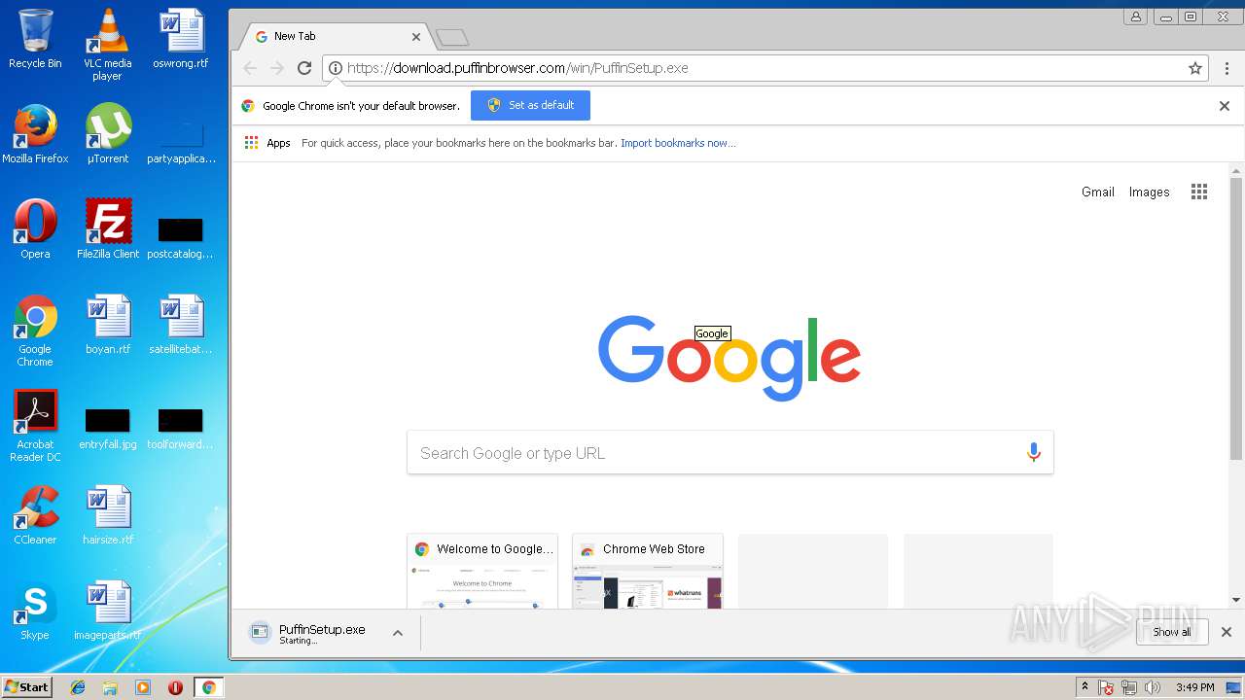The width and height of the screenshot is (1245, 700).
Task: Open µTorrent desktop shortcut
Action: (x=107, y=134)
